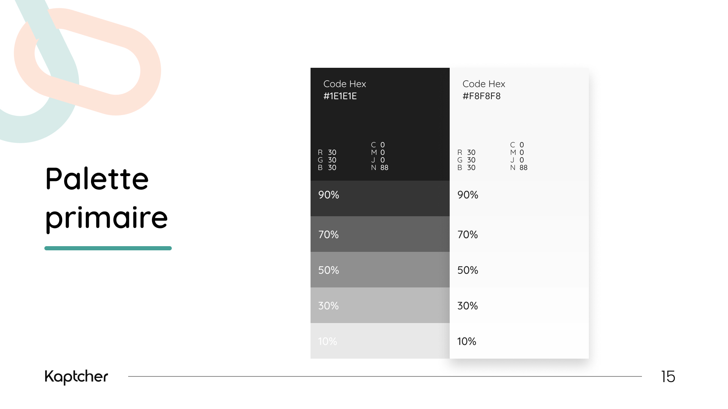Select the "Palette primaire" title text
Screen dimensions: 728x409
pos(106,198)
